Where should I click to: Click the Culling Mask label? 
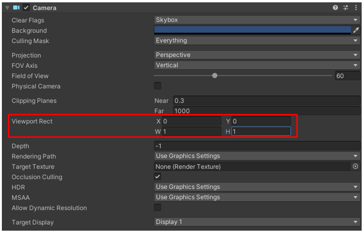click(x=30, y=41)
